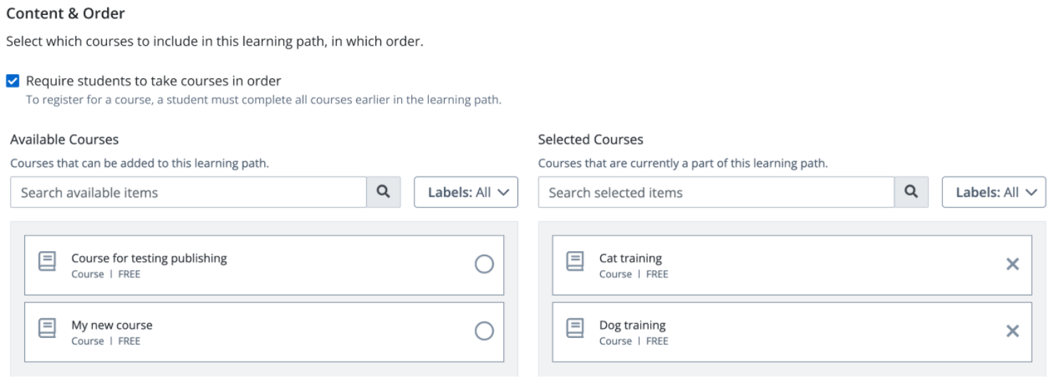Select the radio circle for My new course

click(x=484, y=331)
